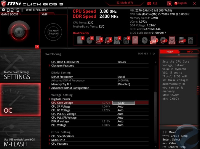Click the date Wed 8 Feb, 2017
The height and width of the screenshot is (149, 200).
tap(37, 10)
